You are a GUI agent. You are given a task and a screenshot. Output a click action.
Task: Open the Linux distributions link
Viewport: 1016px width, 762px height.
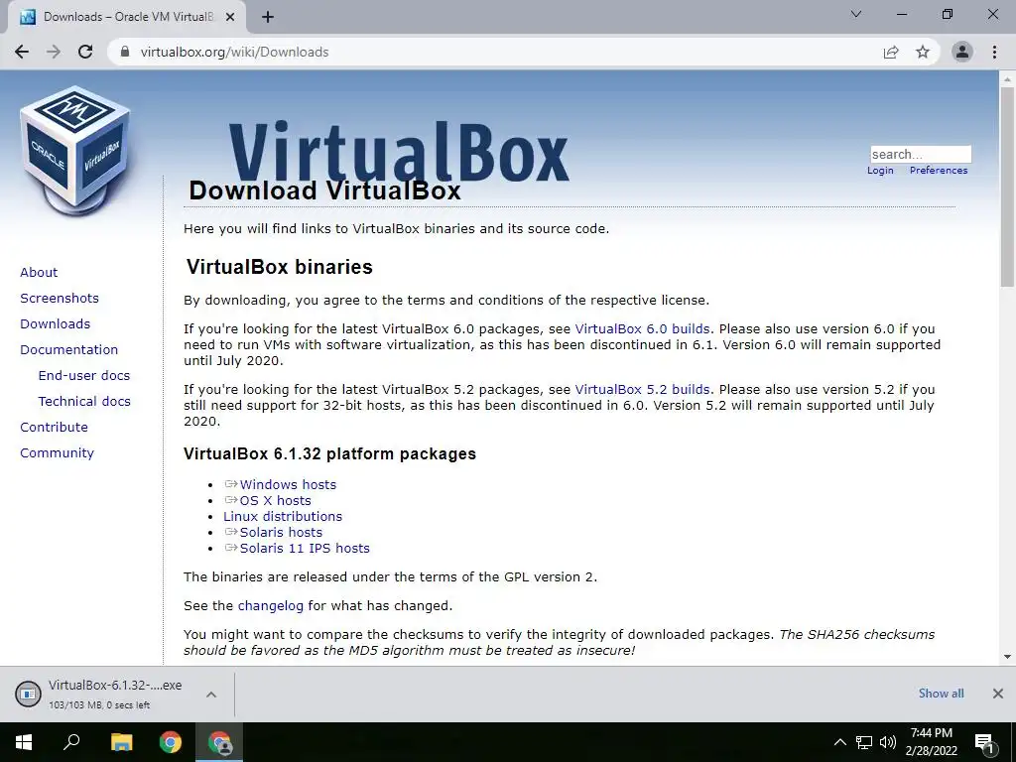[283, 516]
